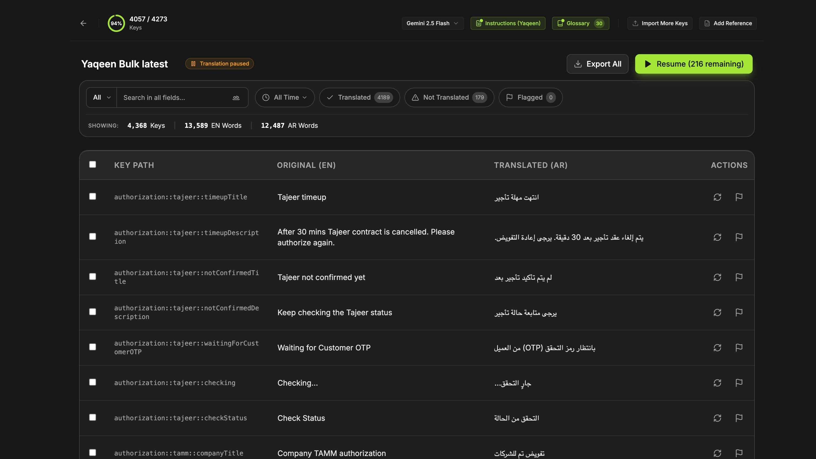Click retranslate icon for Tajeer not confirmed row
Screen dimensions: 816x459
717,277
